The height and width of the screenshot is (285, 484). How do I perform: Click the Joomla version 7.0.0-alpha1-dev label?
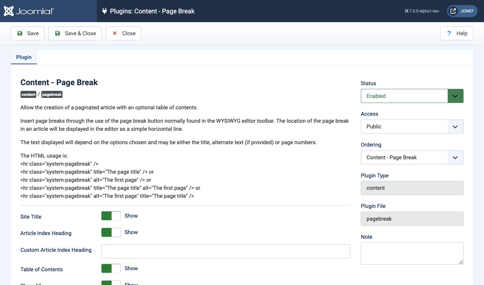pos(422,11)
